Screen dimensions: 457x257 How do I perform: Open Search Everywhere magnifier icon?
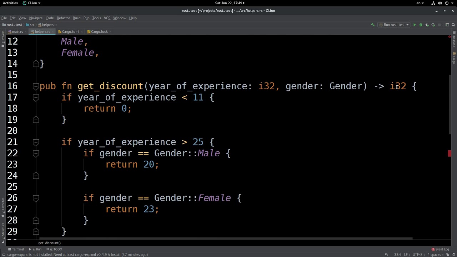click(x=453, y=25)
